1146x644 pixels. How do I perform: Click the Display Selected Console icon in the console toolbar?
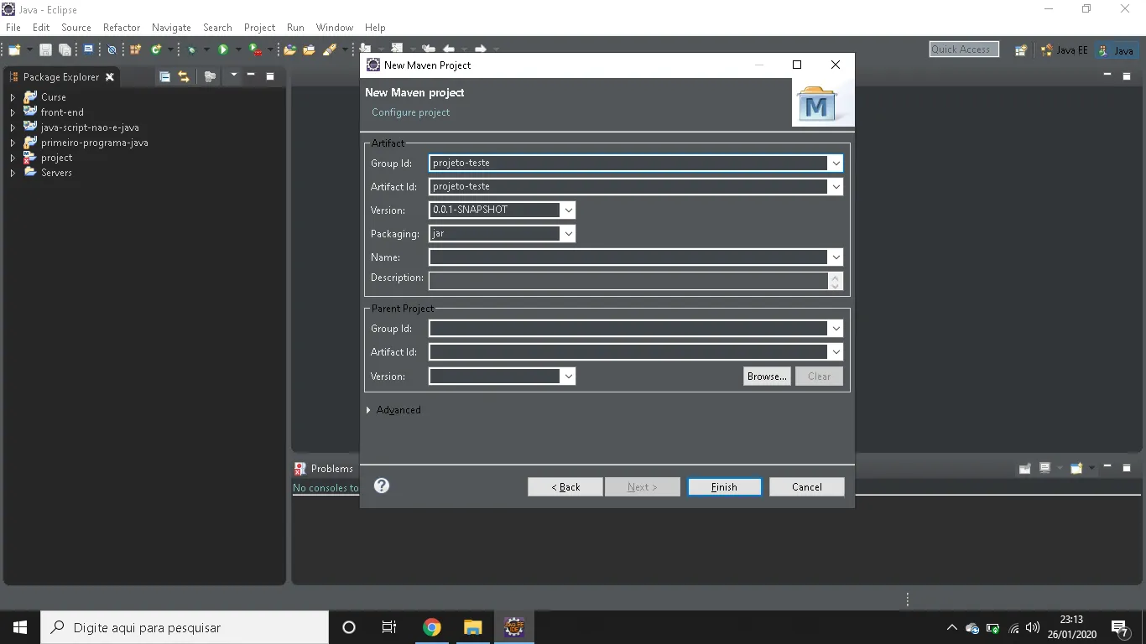coord(1044,468)
